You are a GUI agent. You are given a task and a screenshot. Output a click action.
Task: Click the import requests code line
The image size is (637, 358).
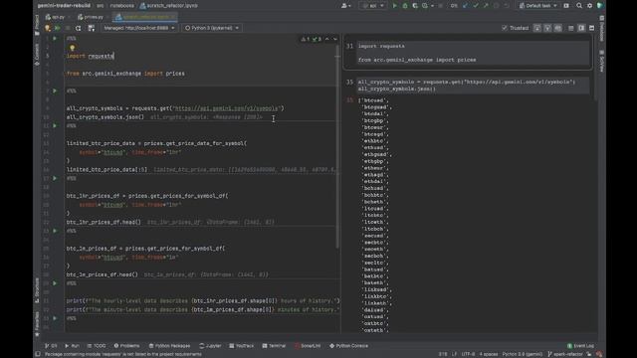pyautogui.click(x=91, y=56)
